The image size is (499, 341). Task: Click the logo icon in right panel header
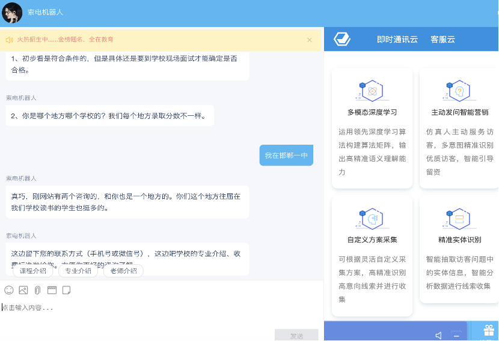(343, 40)
